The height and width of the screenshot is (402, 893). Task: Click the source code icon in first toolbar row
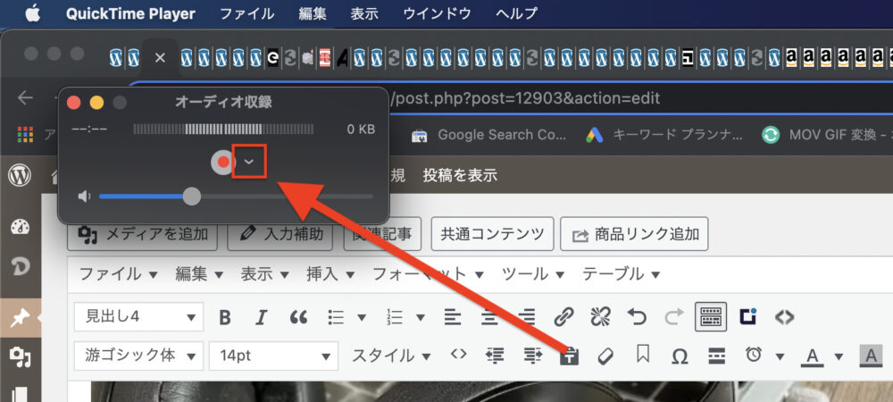point(785,316)
